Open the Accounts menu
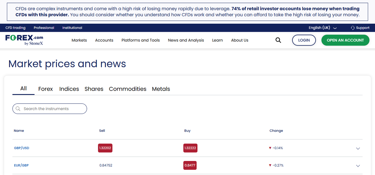 pyautogui.click(x=104, y=40)
